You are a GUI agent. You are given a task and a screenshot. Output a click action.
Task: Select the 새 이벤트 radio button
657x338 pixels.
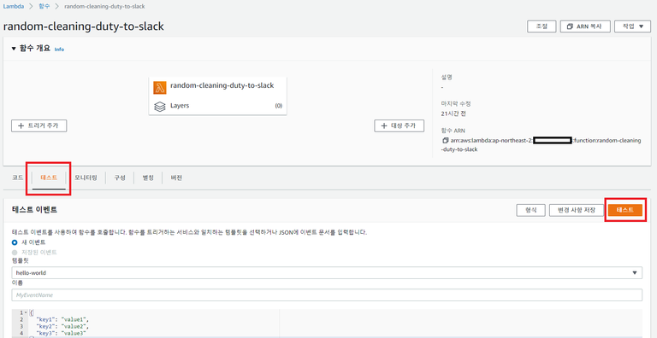(x=15, y=242)
